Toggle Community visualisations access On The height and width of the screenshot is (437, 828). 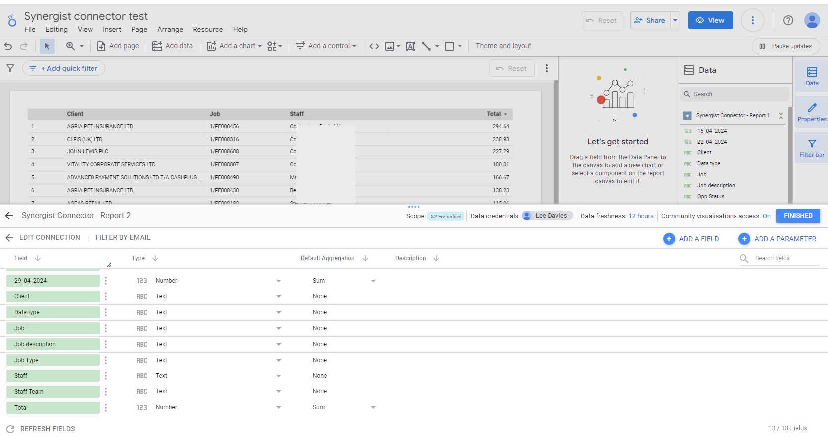pos(766,216)
